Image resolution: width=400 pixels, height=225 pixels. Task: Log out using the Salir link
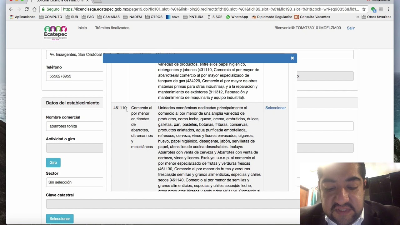point(351,28)
